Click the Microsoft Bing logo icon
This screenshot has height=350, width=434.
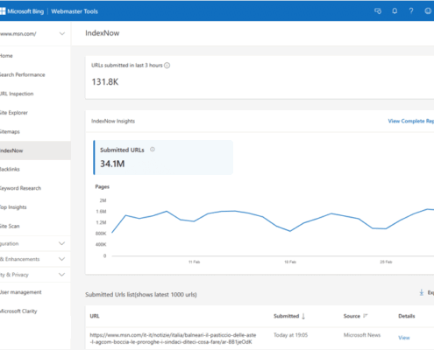pos(3,11)
